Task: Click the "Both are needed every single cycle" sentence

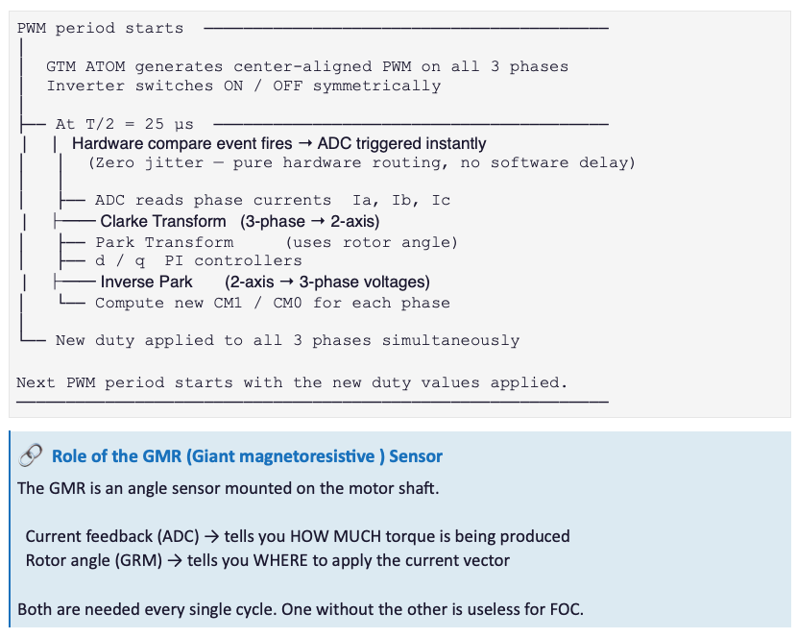Action: tap(301, 609)
